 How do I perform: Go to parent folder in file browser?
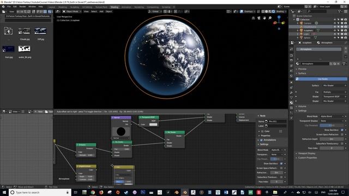tap(8, 31)
